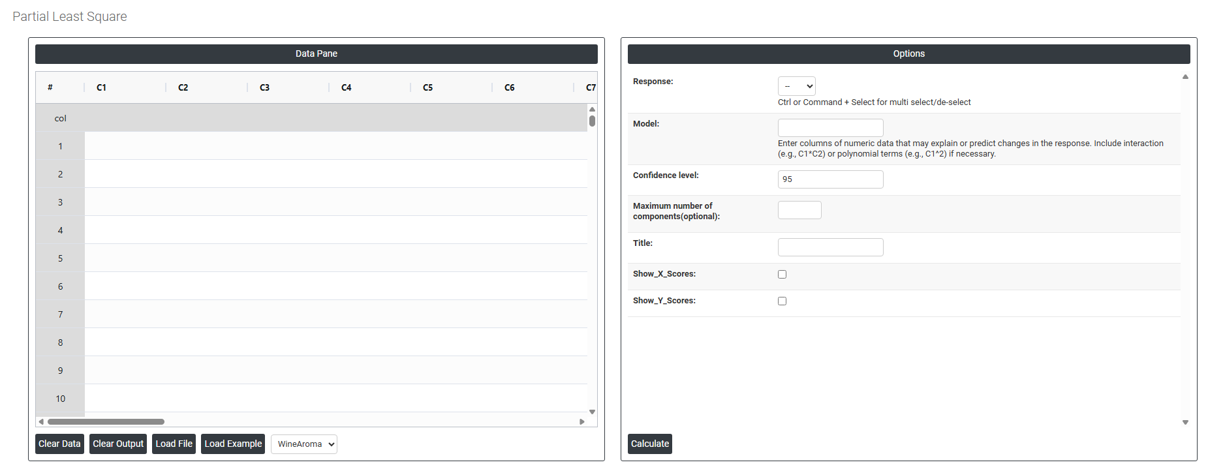The height and width of the screenshot is (471, 1208).
Task: Click the Load Example button
Action: coord(233,444)
